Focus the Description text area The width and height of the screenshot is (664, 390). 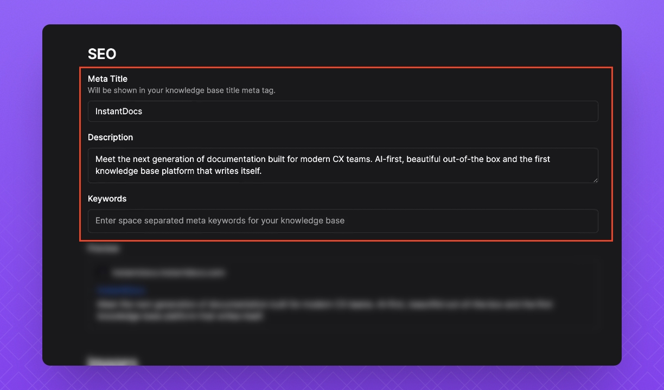343,165
